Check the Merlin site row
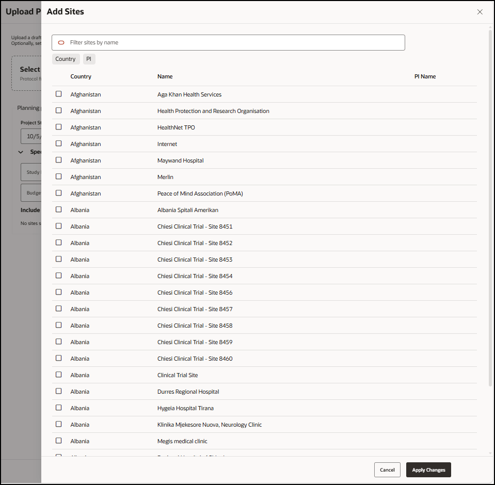The image size is (495, 485). 59,176
